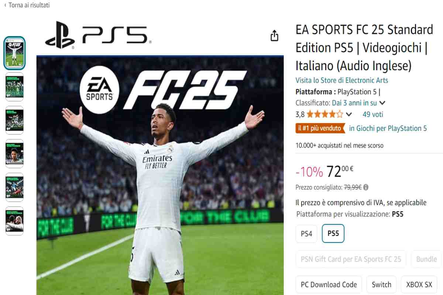
Task: Select the PS5 platform option
Action: click(x=333, y=233)
